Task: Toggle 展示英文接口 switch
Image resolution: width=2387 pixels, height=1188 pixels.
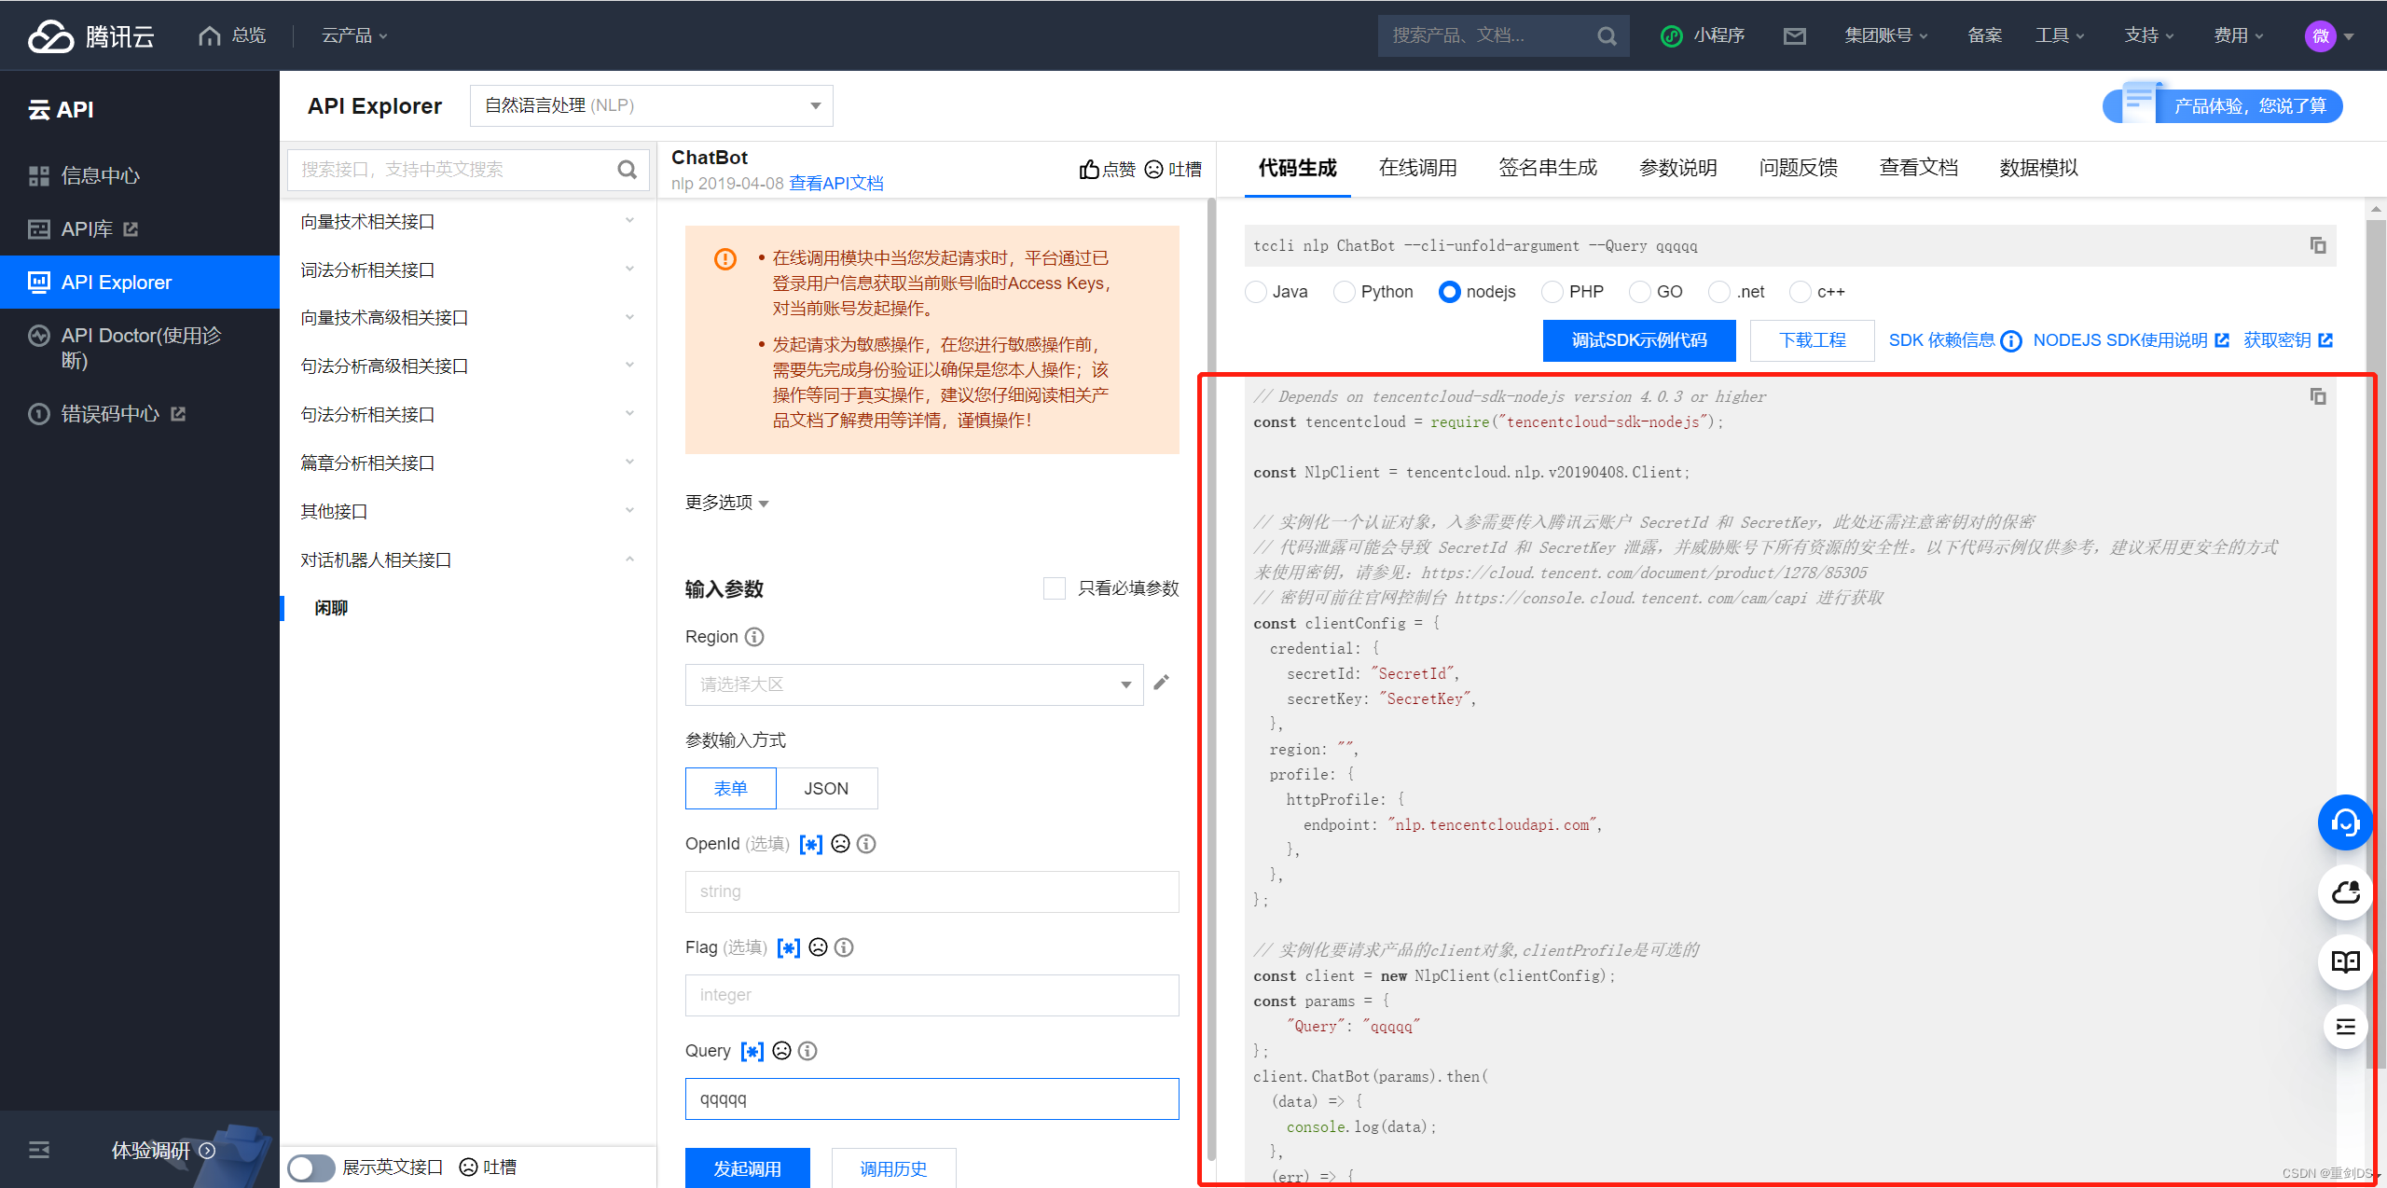Action: [x=310, y=1167]
